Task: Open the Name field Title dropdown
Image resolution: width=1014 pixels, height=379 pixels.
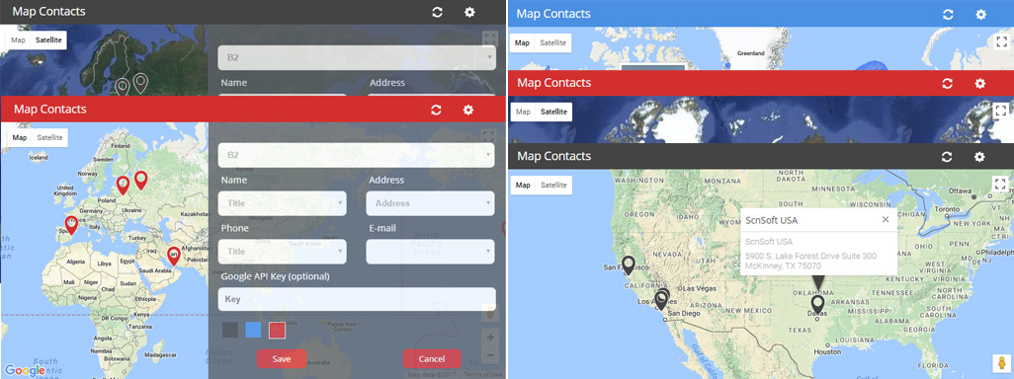Action: coord(283,202)
